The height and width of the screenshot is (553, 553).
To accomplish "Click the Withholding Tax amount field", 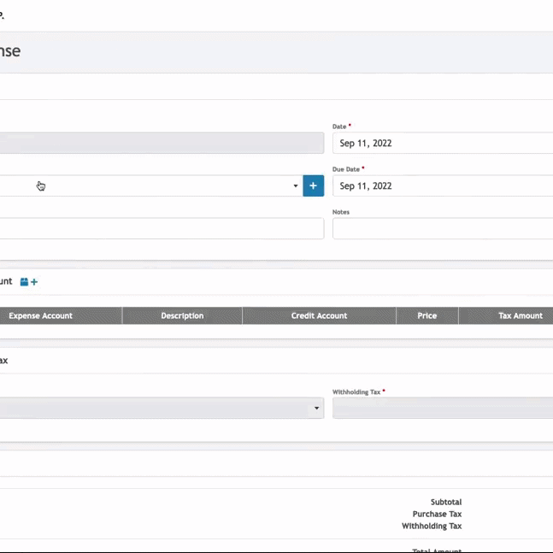I will 442,409.
